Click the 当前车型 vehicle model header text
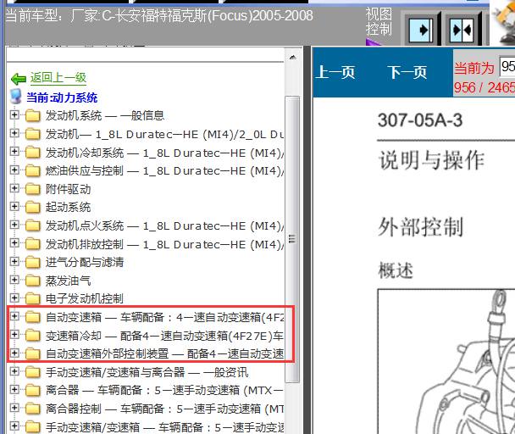This screenshot has width=515, height=434. 159,15
